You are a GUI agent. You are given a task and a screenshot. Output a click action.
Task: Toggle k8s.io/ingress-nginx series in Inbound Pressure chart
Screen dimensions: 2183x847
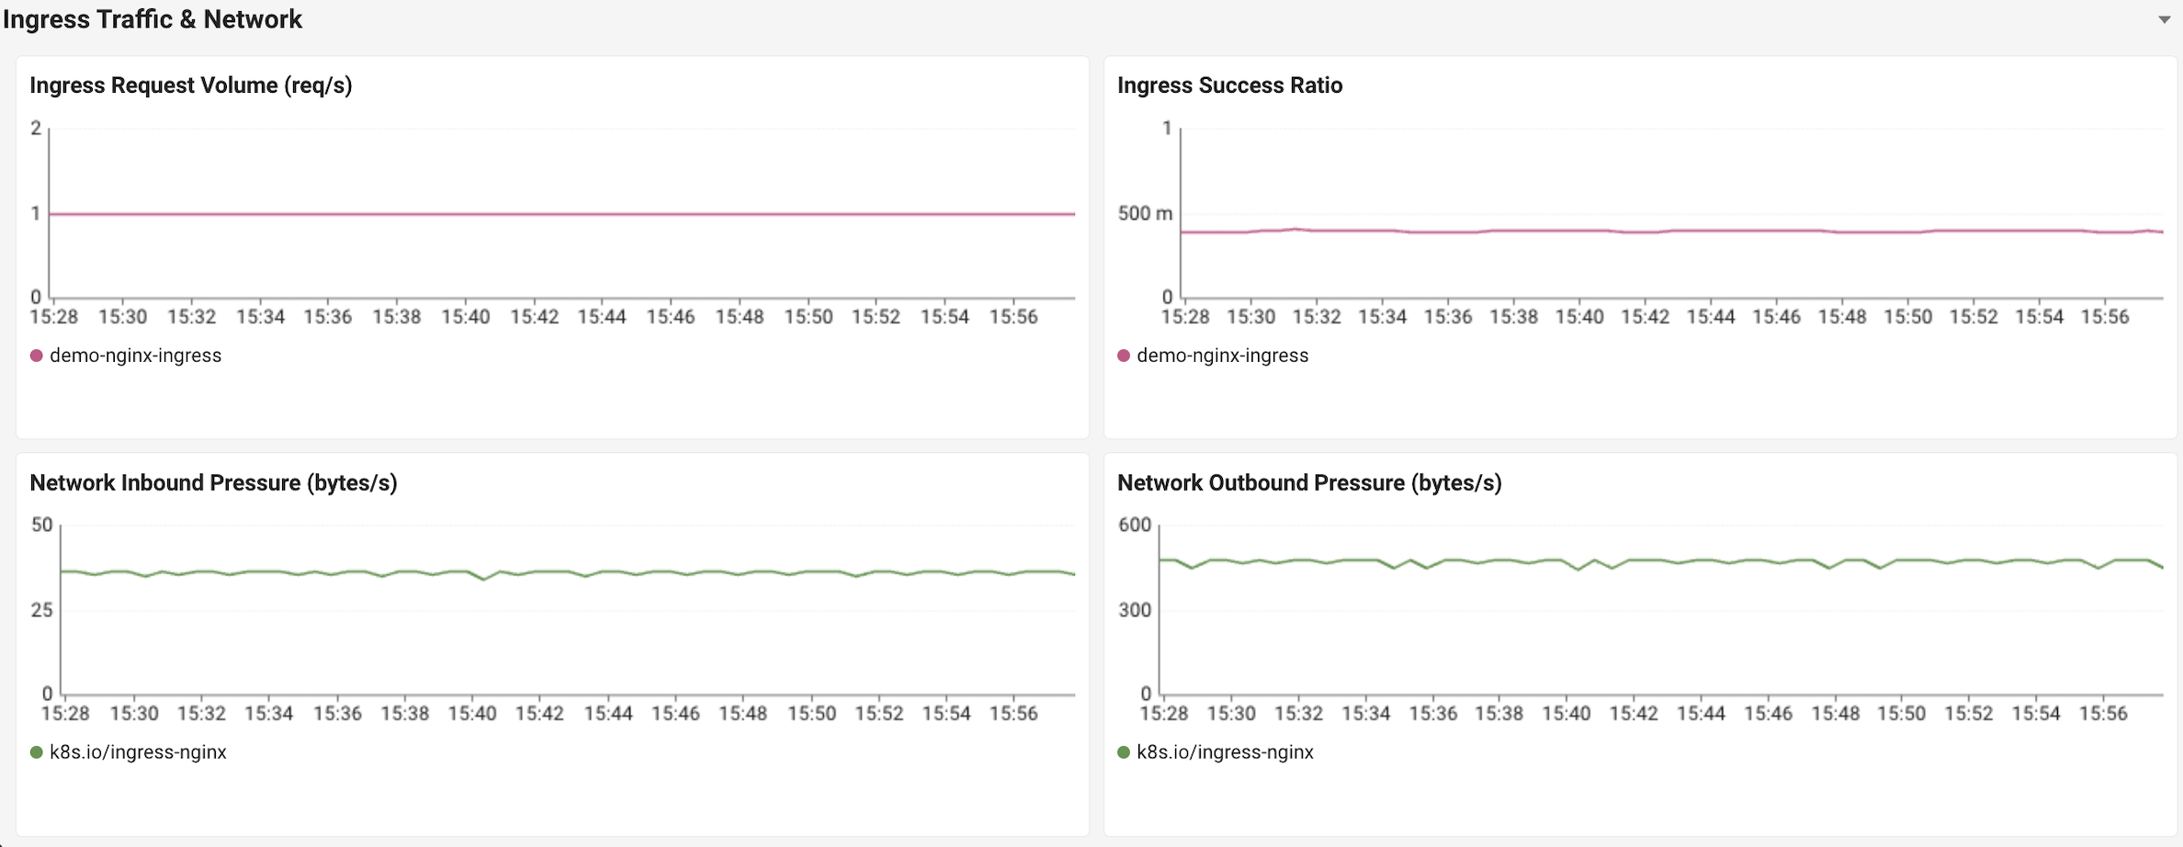tap(138, 752)
